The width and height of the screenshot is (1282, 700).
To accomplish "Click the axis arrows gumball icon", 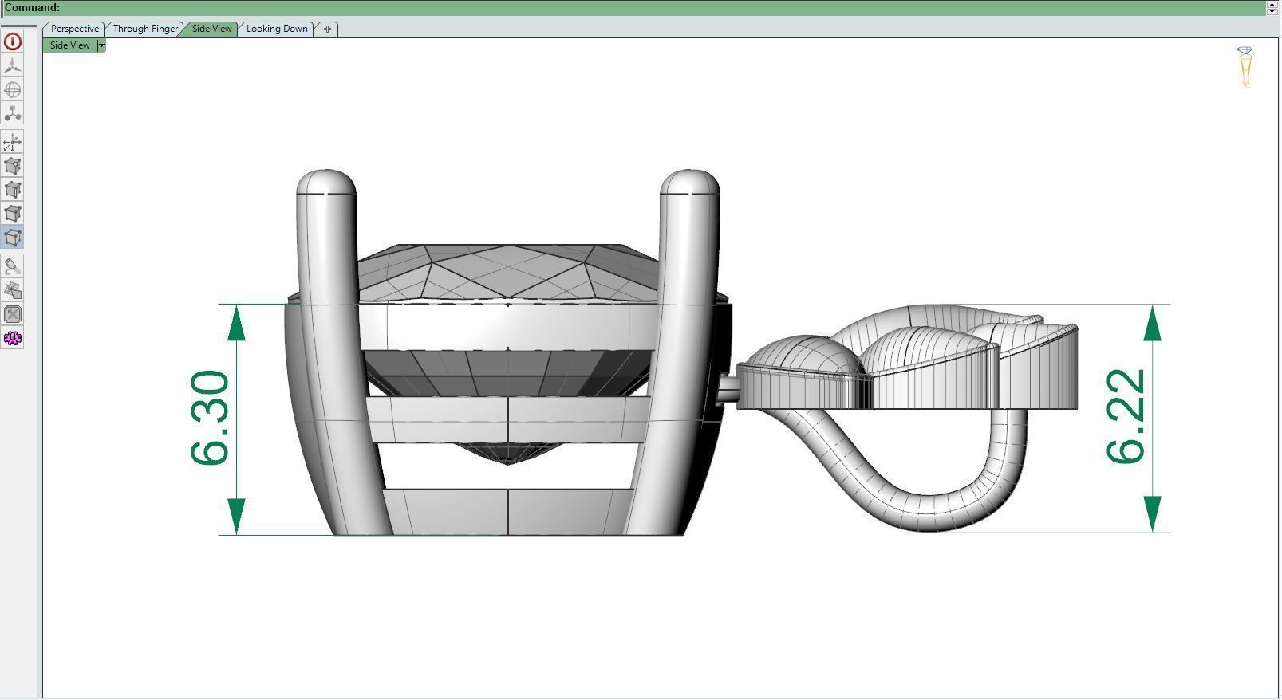I will pos(13,143).
